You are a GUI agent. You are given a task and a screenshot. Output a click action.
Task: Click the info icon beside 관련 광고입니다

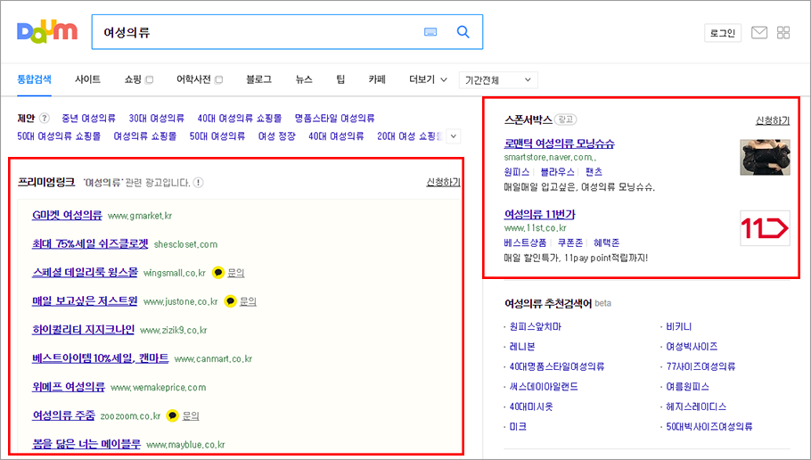point(198,183)
